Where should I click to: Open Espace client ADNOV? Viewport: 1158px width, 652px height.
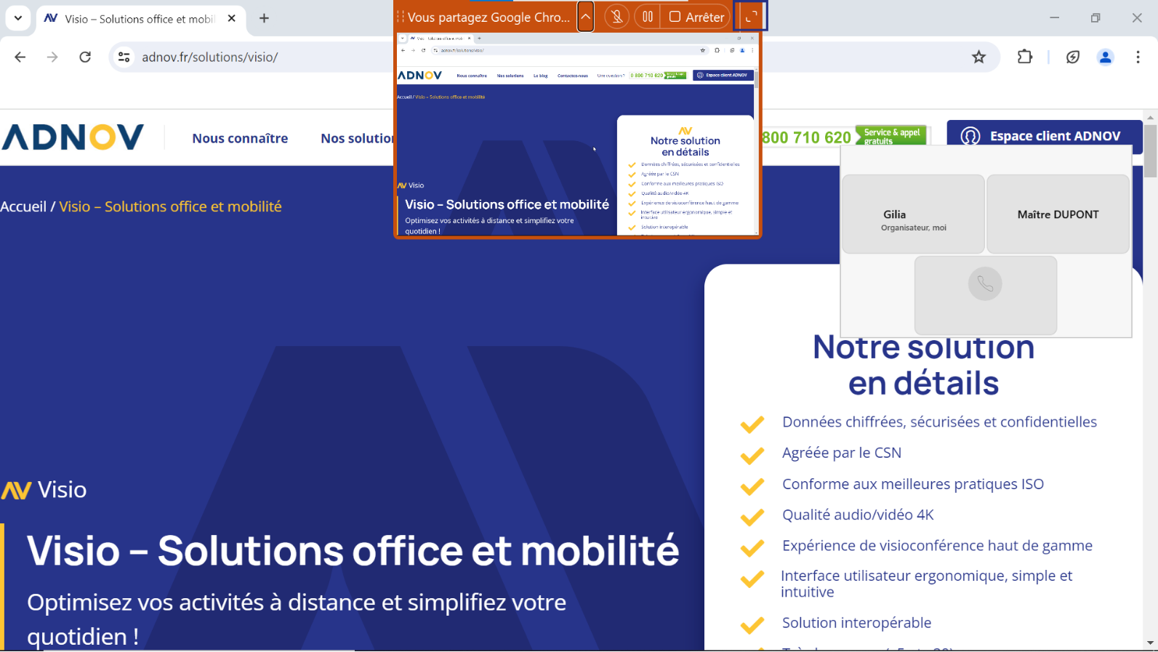(x=1044, y=135)
